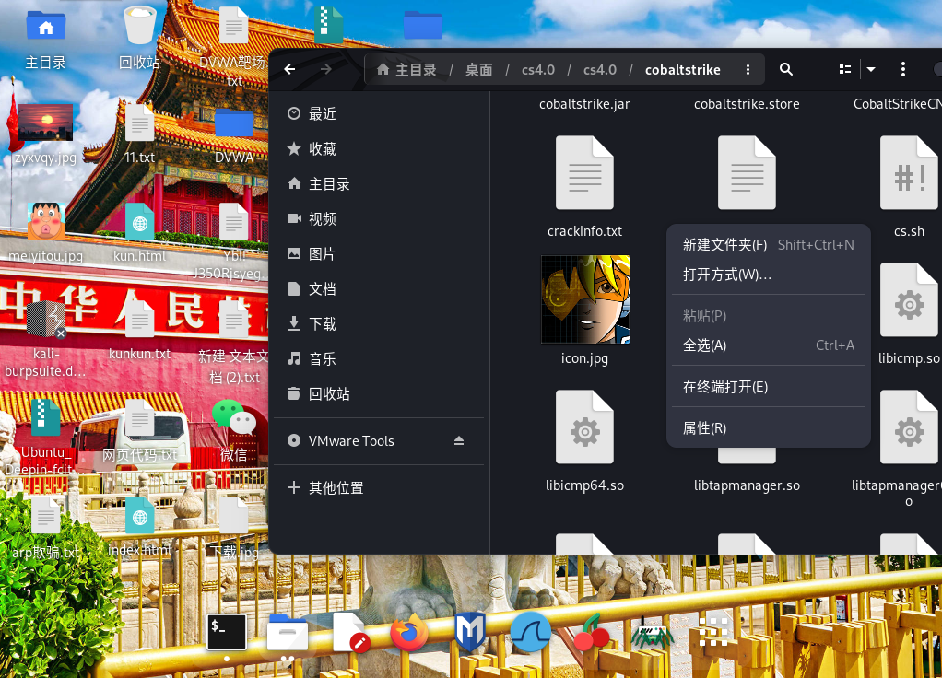Select the icon.jpg thumbnail
Viewport: 942px width, 678px height.
pos(585,299)
